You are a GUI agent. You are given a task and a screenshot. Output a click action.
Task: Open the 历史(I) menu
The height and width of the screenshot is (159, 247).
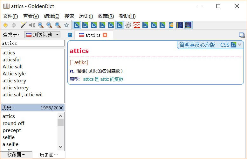click(x=86, y=16)
